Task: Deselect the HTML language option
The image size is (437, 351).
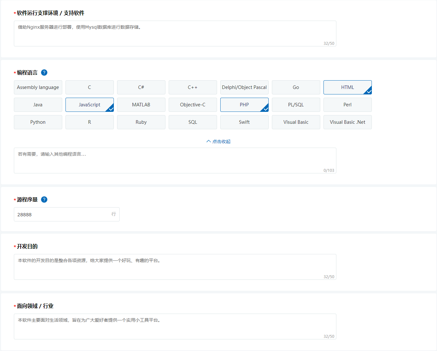Action: [x=347, y=87]
